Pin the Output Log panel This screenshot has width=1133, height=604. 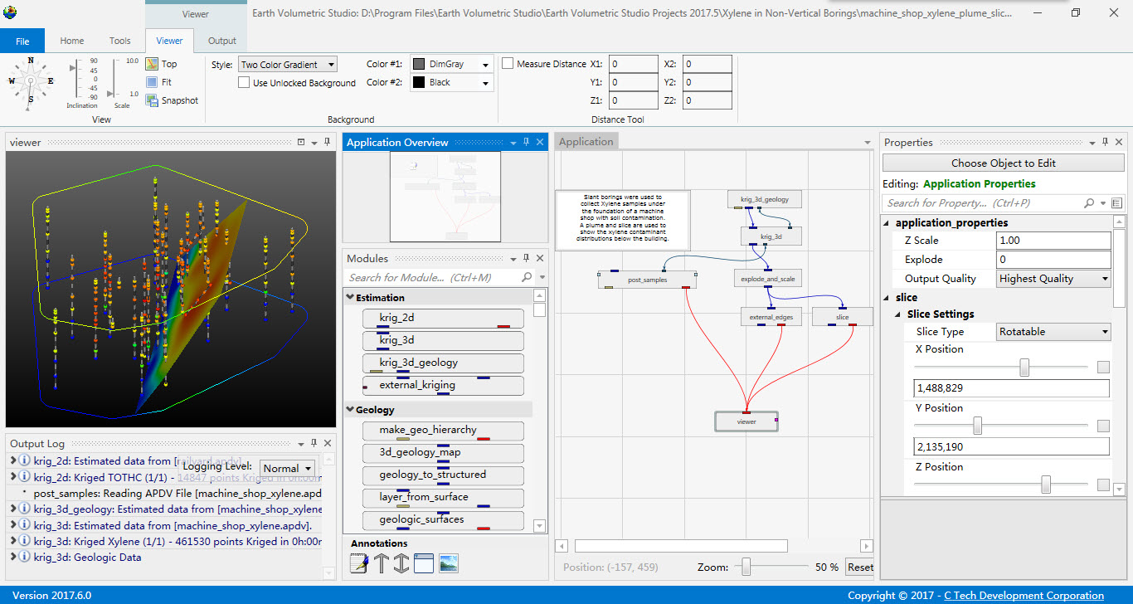[x=314, y=444]
